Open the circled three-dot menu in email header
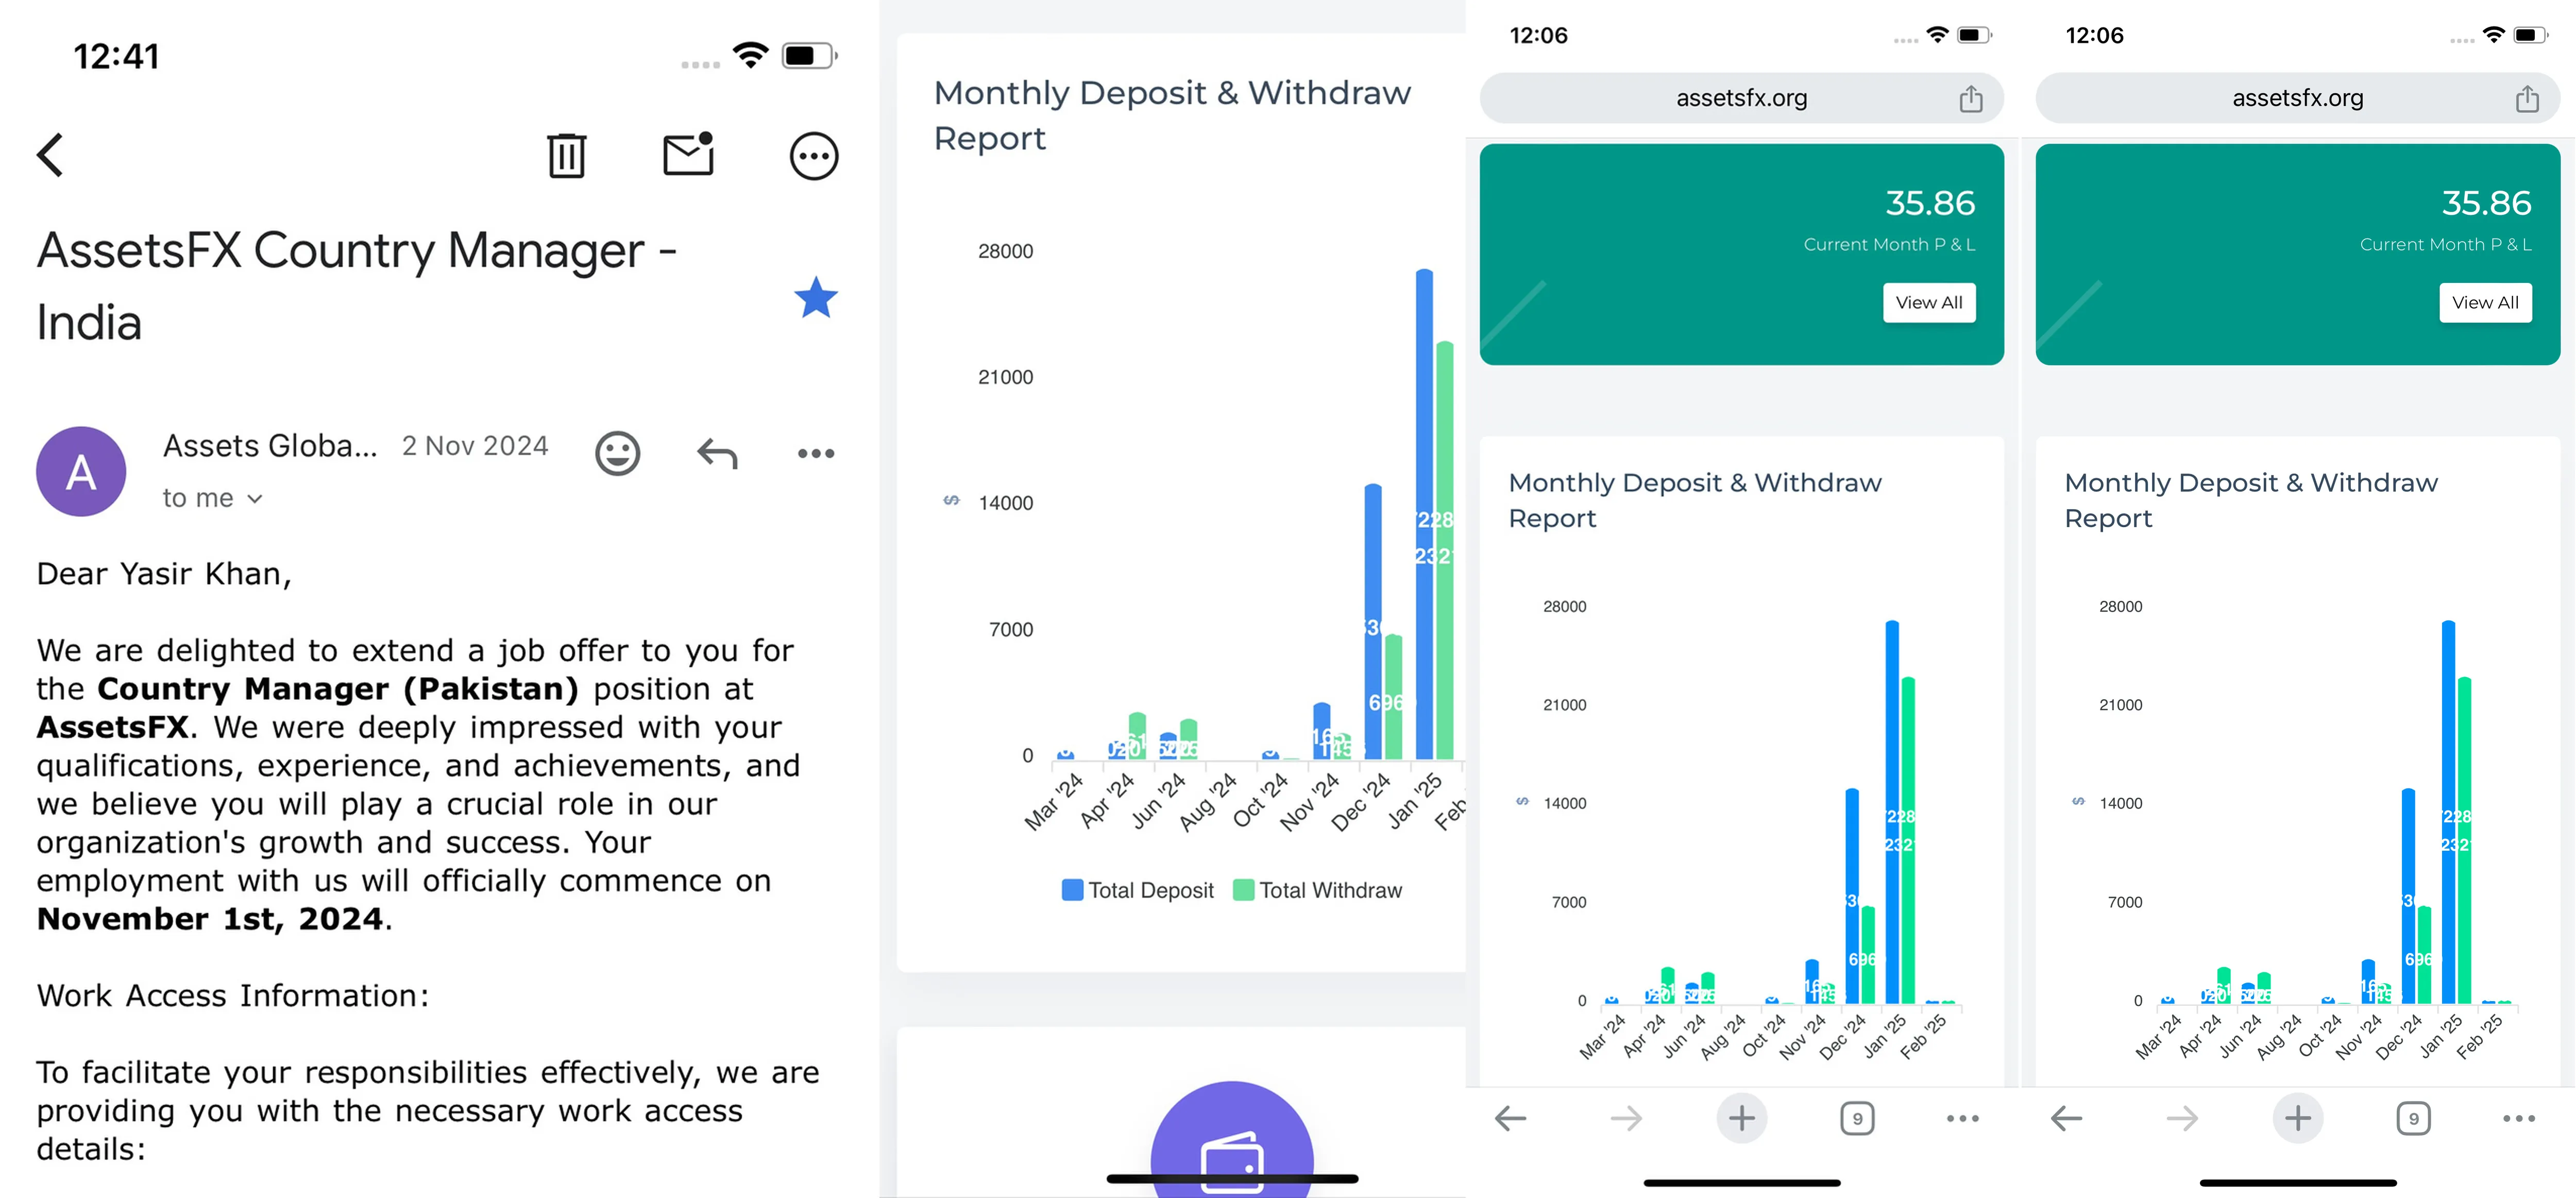The image size is (2576, 1198). (814, 156)
